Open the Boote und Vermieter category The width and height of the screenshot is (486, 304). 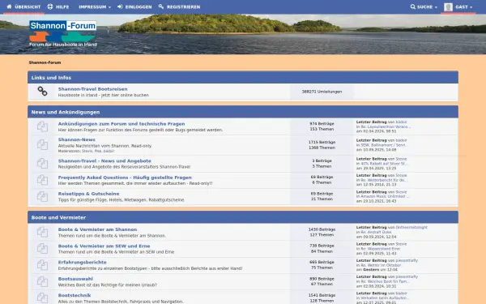[x=58, y=217]
